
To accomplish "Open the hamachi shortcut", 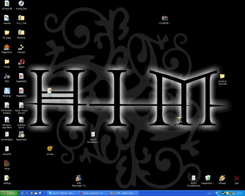I will pyautogui.click(x=21, y=47).
